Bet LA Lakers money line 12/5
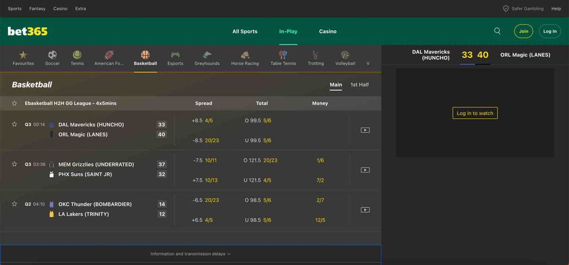This screenshot has height=265, width=569. [x=320, y=220]
